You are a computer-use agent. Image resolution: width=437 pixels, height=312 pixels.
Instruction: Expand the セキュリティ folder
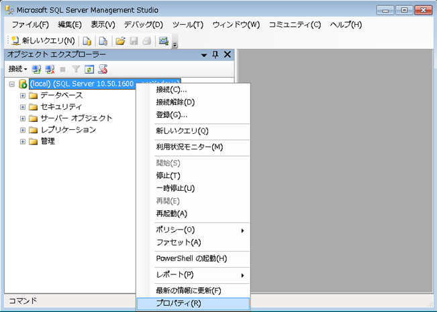[x=23, y=107]
